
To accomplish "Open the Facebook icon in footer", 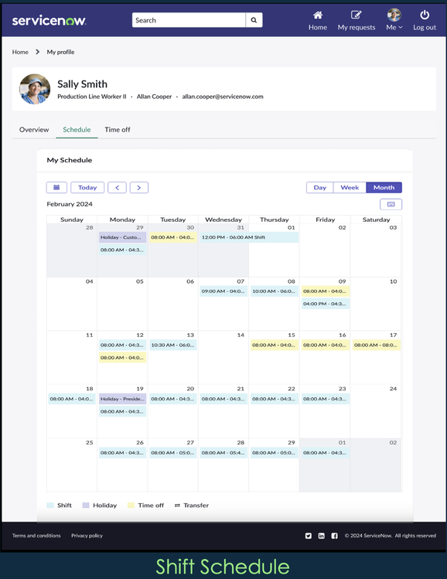I will tap(334, 536).
